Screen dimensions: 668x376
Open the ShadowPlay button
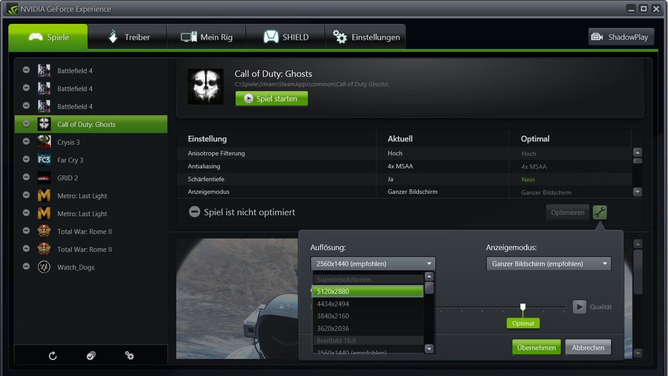[x=621, y=37]
